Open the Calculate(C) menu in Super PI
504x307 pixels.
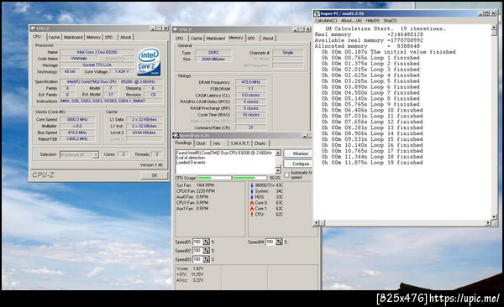click(x=326, y=21)
